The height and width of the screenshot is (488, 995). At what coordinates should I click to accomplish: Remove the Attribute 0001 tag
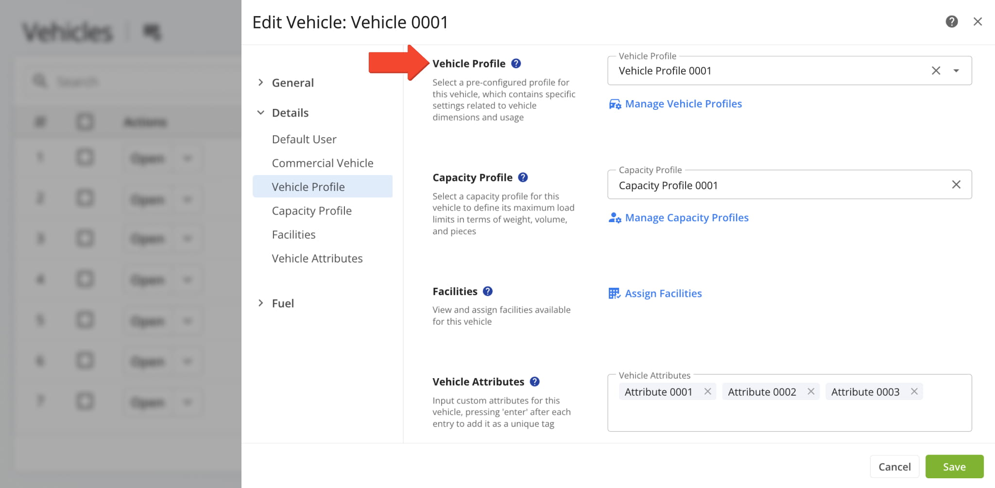click(707, 392)
